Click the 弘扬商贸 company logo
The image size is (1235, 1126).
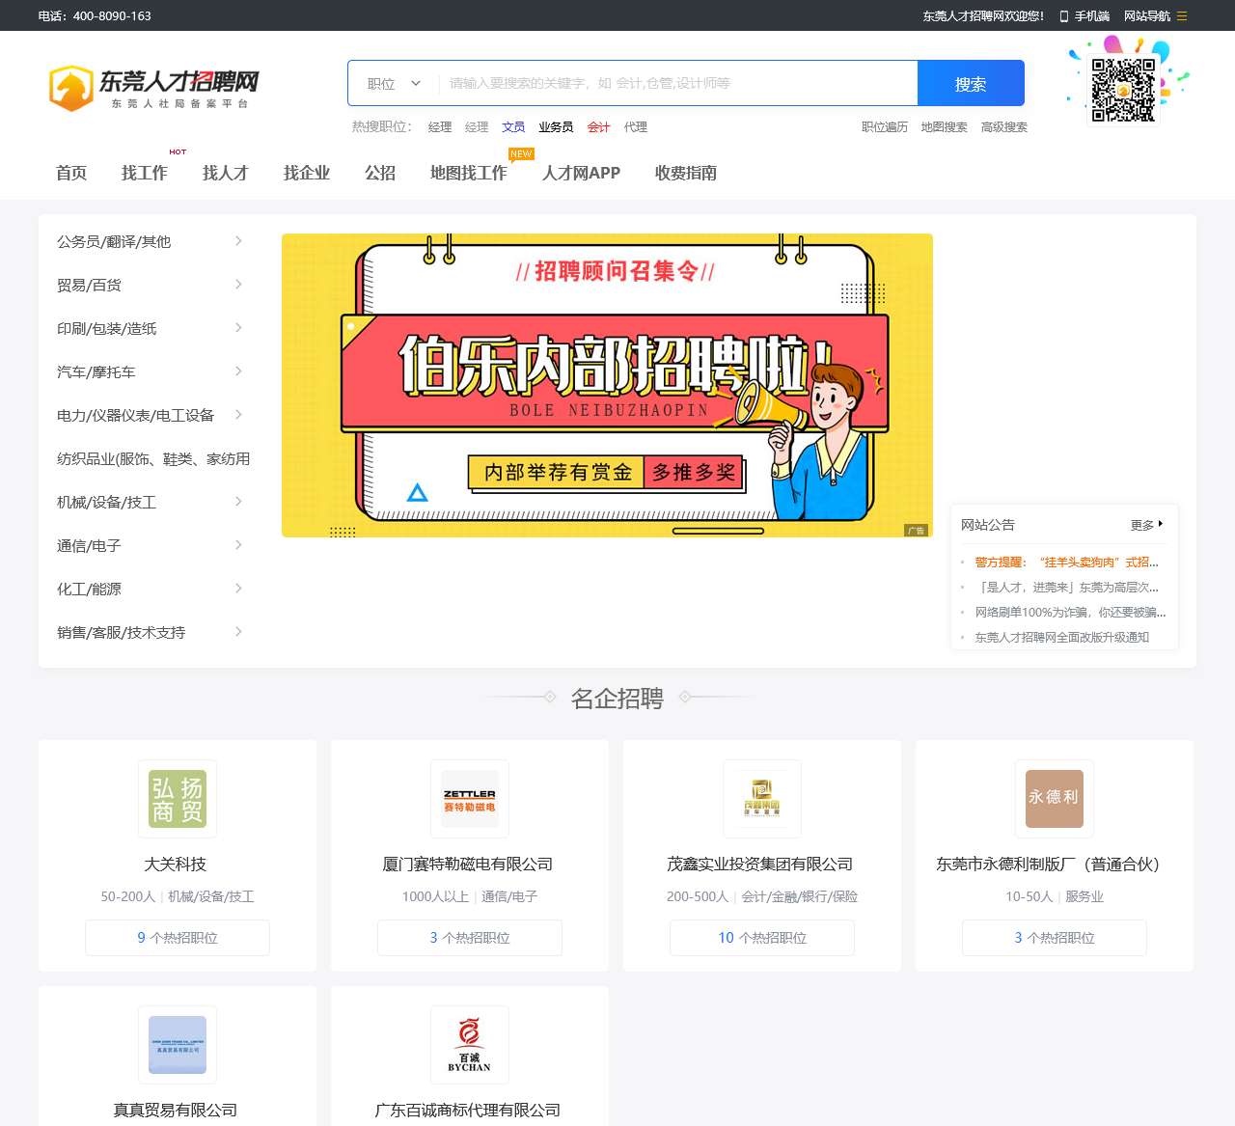point(178,799)
